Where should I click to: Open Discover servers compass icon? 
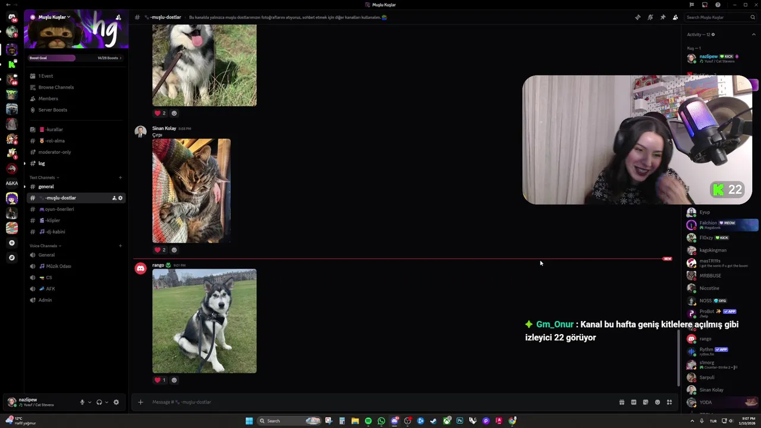pos(12,257)
